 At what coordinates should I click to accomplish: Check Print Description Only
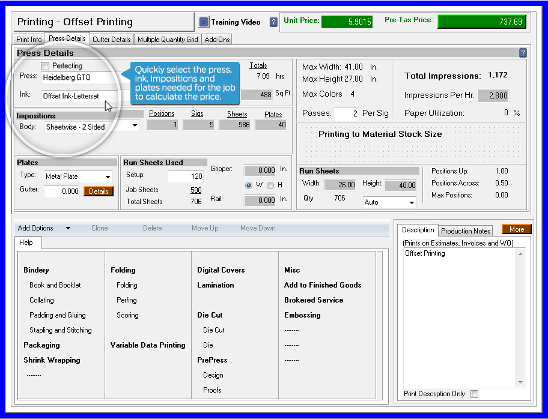coord(474,394)
